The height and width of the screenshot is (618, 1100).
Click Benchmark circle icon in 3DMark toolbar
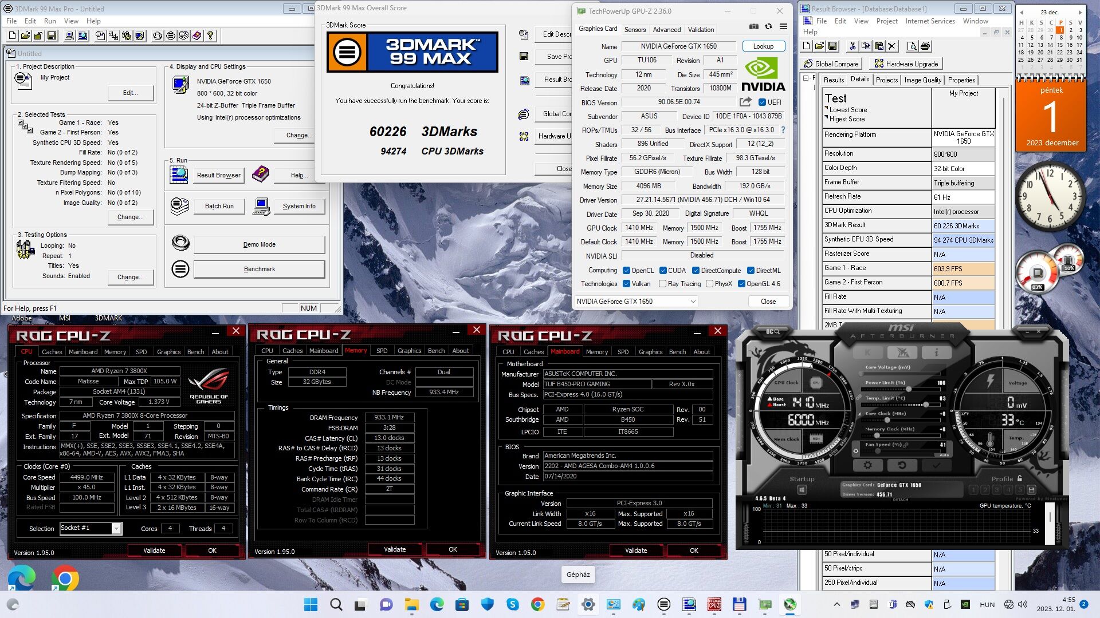coord(170,35)
